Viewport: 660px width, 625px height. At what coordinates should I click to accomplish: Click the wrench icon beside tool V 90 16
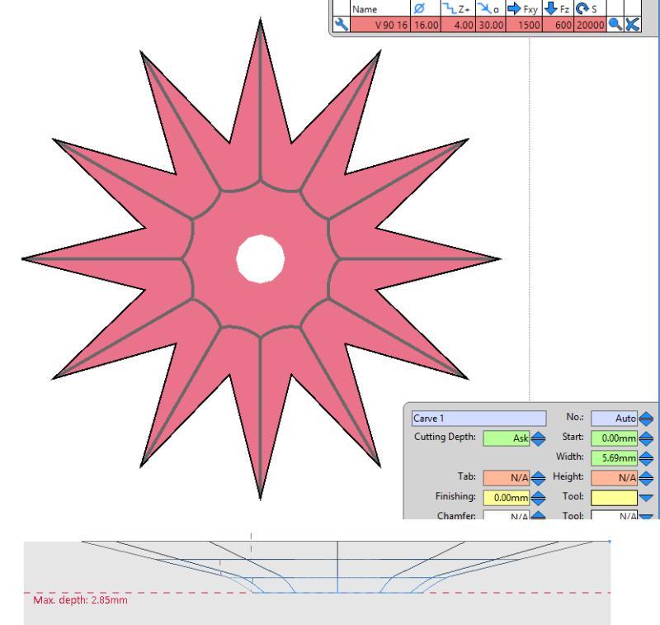338,26
